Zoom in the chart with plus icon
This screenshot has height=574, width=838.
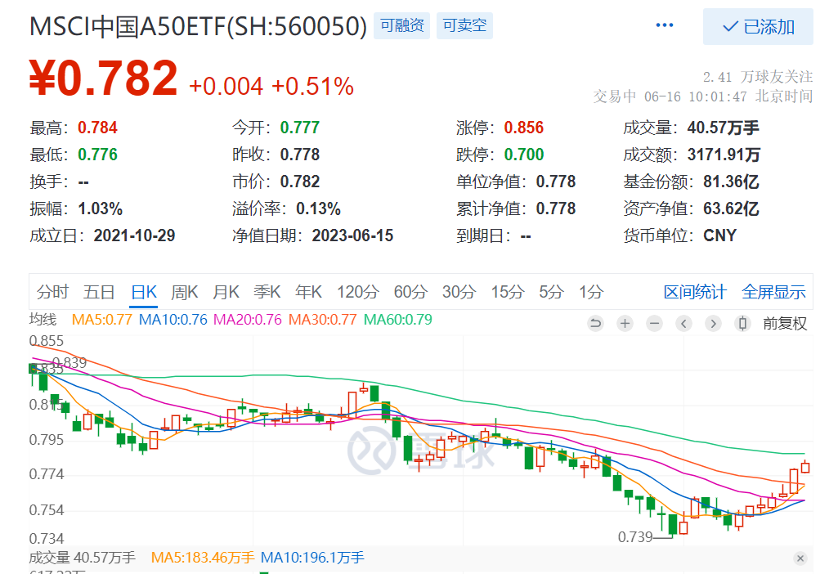[625, 323]
